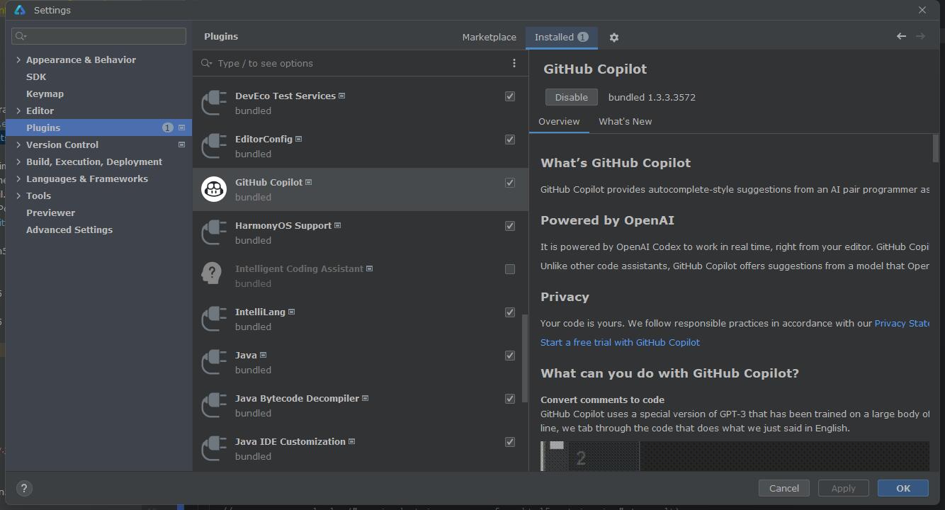Click the DevEco Test Services plug icon
This screenshot has height=510, width=945.
[214, 103]
